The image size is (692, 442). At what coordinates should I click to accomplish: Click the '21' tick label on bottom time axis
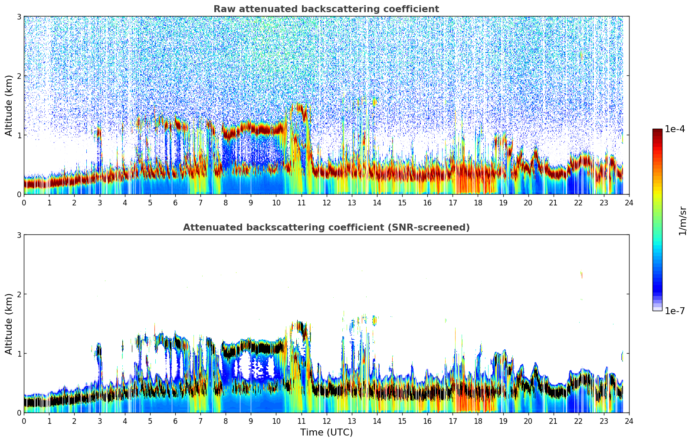point(553,421)
